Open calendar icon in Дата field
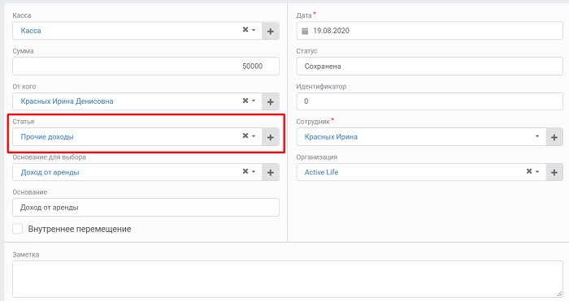 (x=305, y=31)
